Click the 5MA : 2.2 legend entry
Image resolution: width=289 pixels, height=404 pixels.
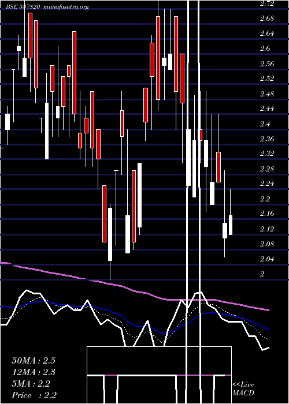[x=31, y=384]
